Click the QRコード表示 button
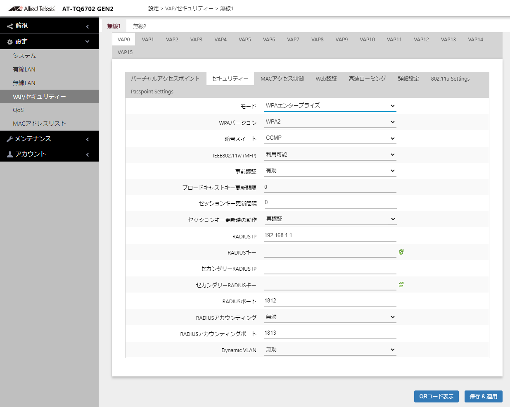The height and width of the screenshot is (407, 510). tap(436, 396)
